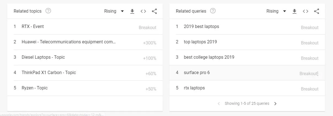Click the 2019 best laptops query
The height and width of the screenshot is (116, 333).
tap(201, 27)
